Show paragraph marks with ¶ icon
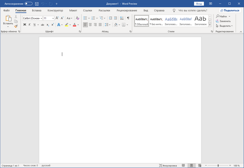 (x=128, y=18)
